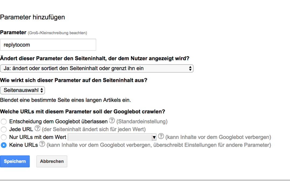Screen dimensions: 290x181
Task: Click the Seitenauswahl stepper arrows
Action: [x=42, y=90]
